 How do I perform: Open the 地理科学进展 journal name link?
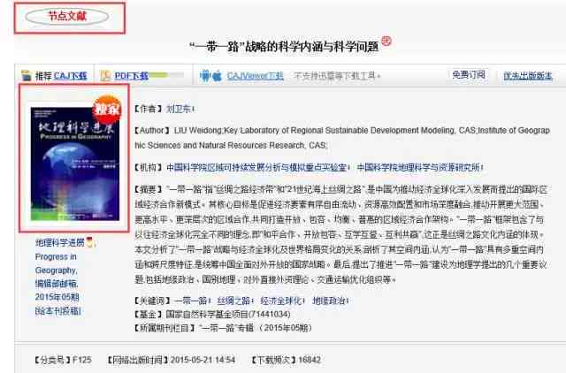click(x=60, y=242)
